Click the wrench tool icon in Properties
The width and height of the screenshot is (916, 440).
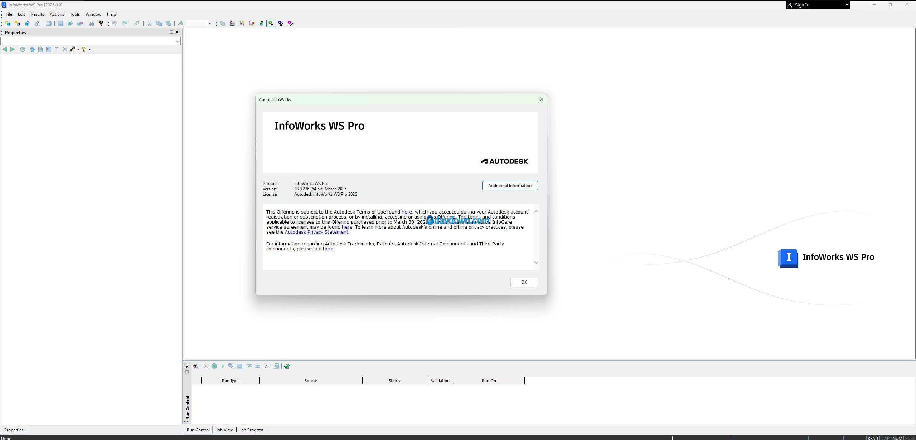tap(73, 49)
